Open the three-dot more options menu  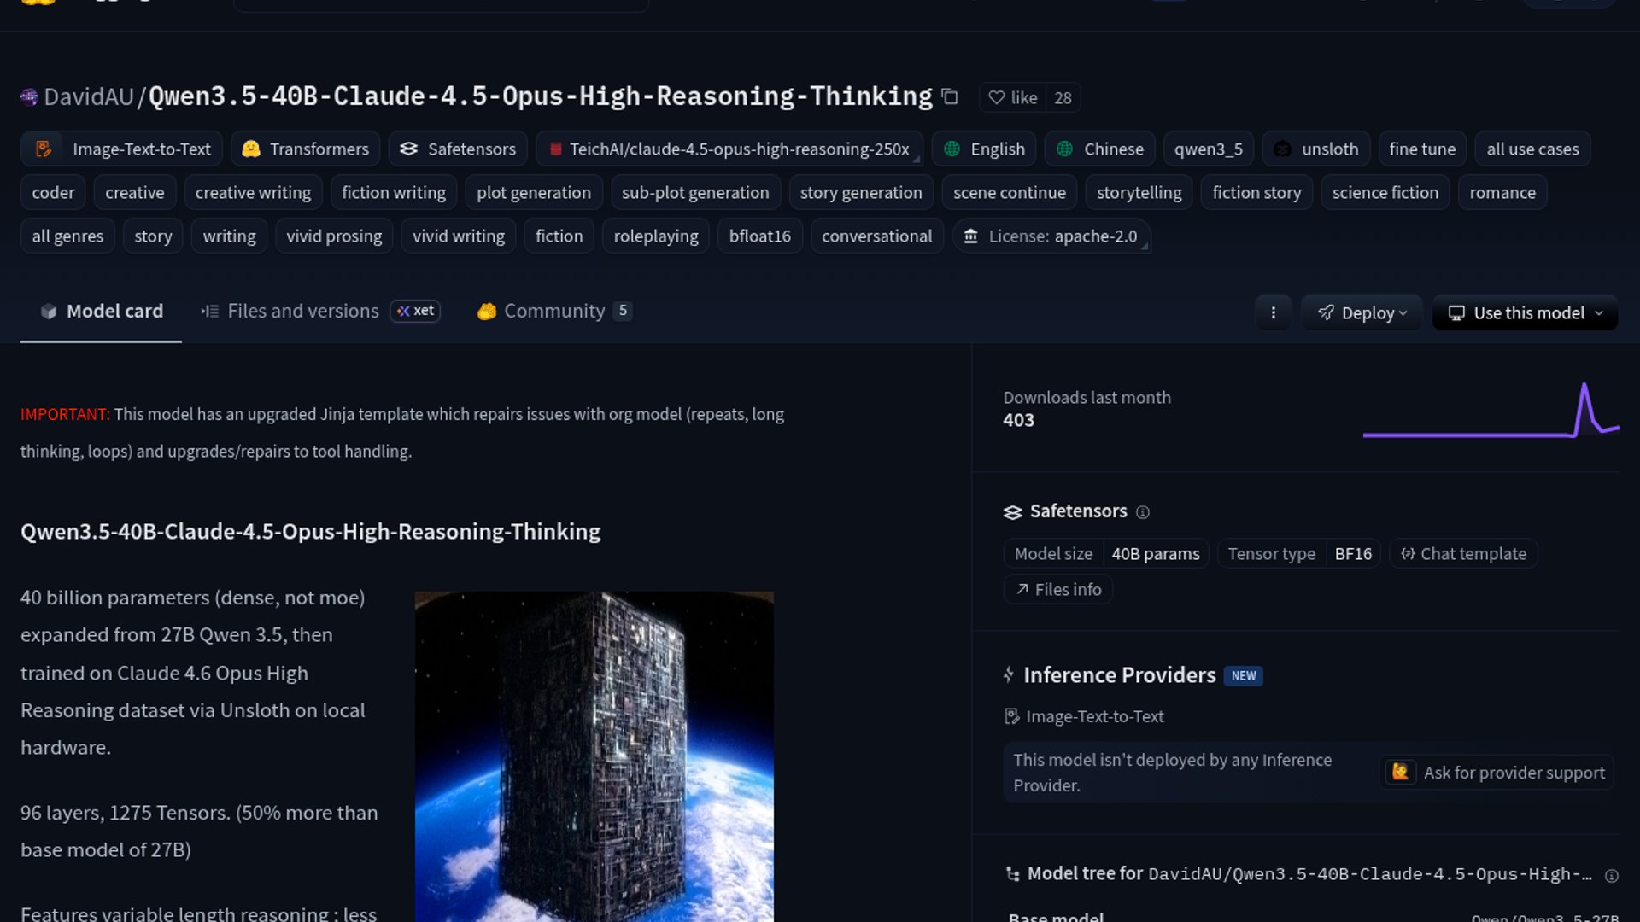1273,313
